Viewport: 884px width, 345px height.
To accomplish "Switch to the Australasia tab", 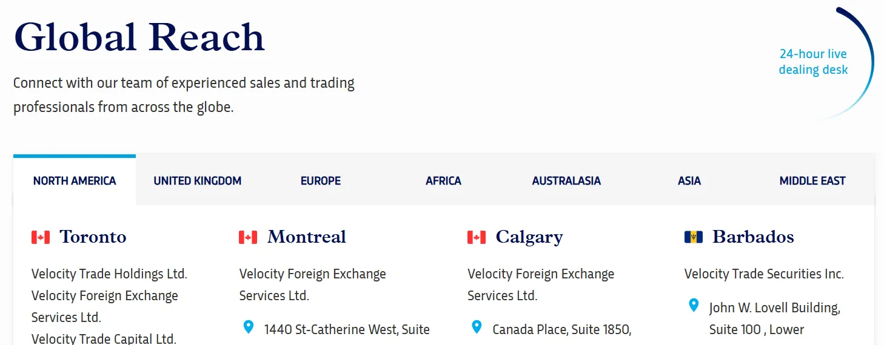I will (566, 180).
